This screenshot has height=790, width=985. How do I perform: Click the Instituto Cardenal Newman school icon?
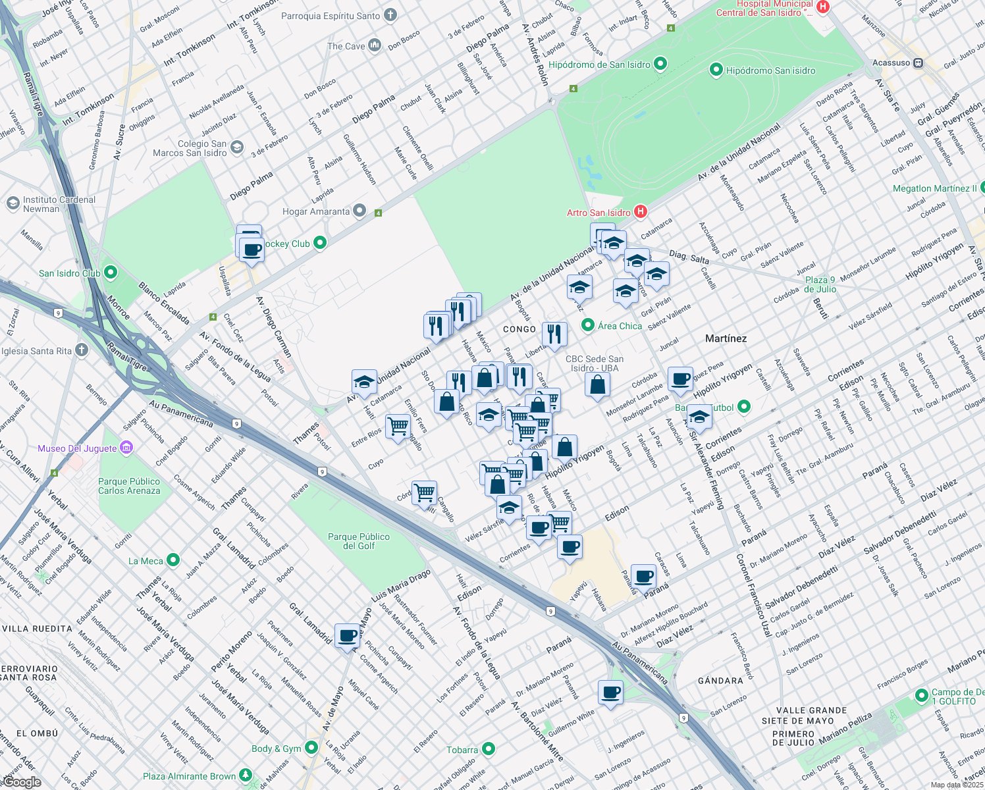(13, 203)
